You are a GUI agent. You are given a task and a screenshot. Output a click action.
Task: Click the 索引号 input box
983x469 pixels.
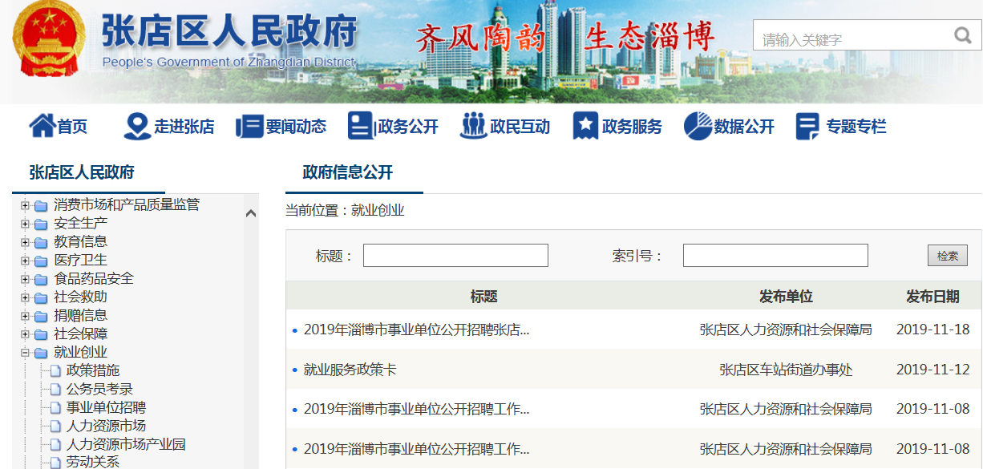pos(775,256)
